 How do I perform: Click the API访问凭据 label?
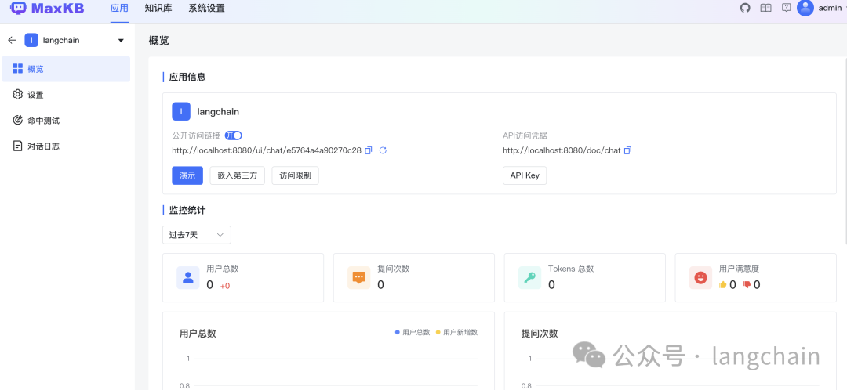click(525, 135)
